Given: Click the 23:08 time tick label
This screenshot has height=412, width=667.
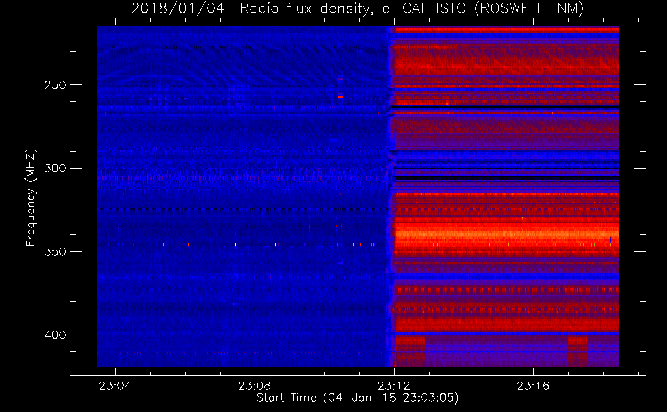Looking at the screenshot, I should 255,386.
